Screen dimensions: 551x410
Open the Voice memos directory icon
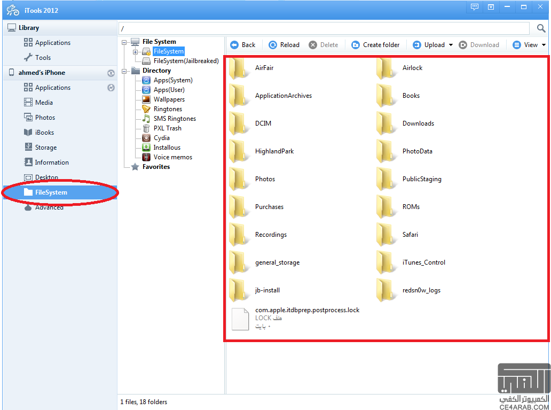click(146, 157)
